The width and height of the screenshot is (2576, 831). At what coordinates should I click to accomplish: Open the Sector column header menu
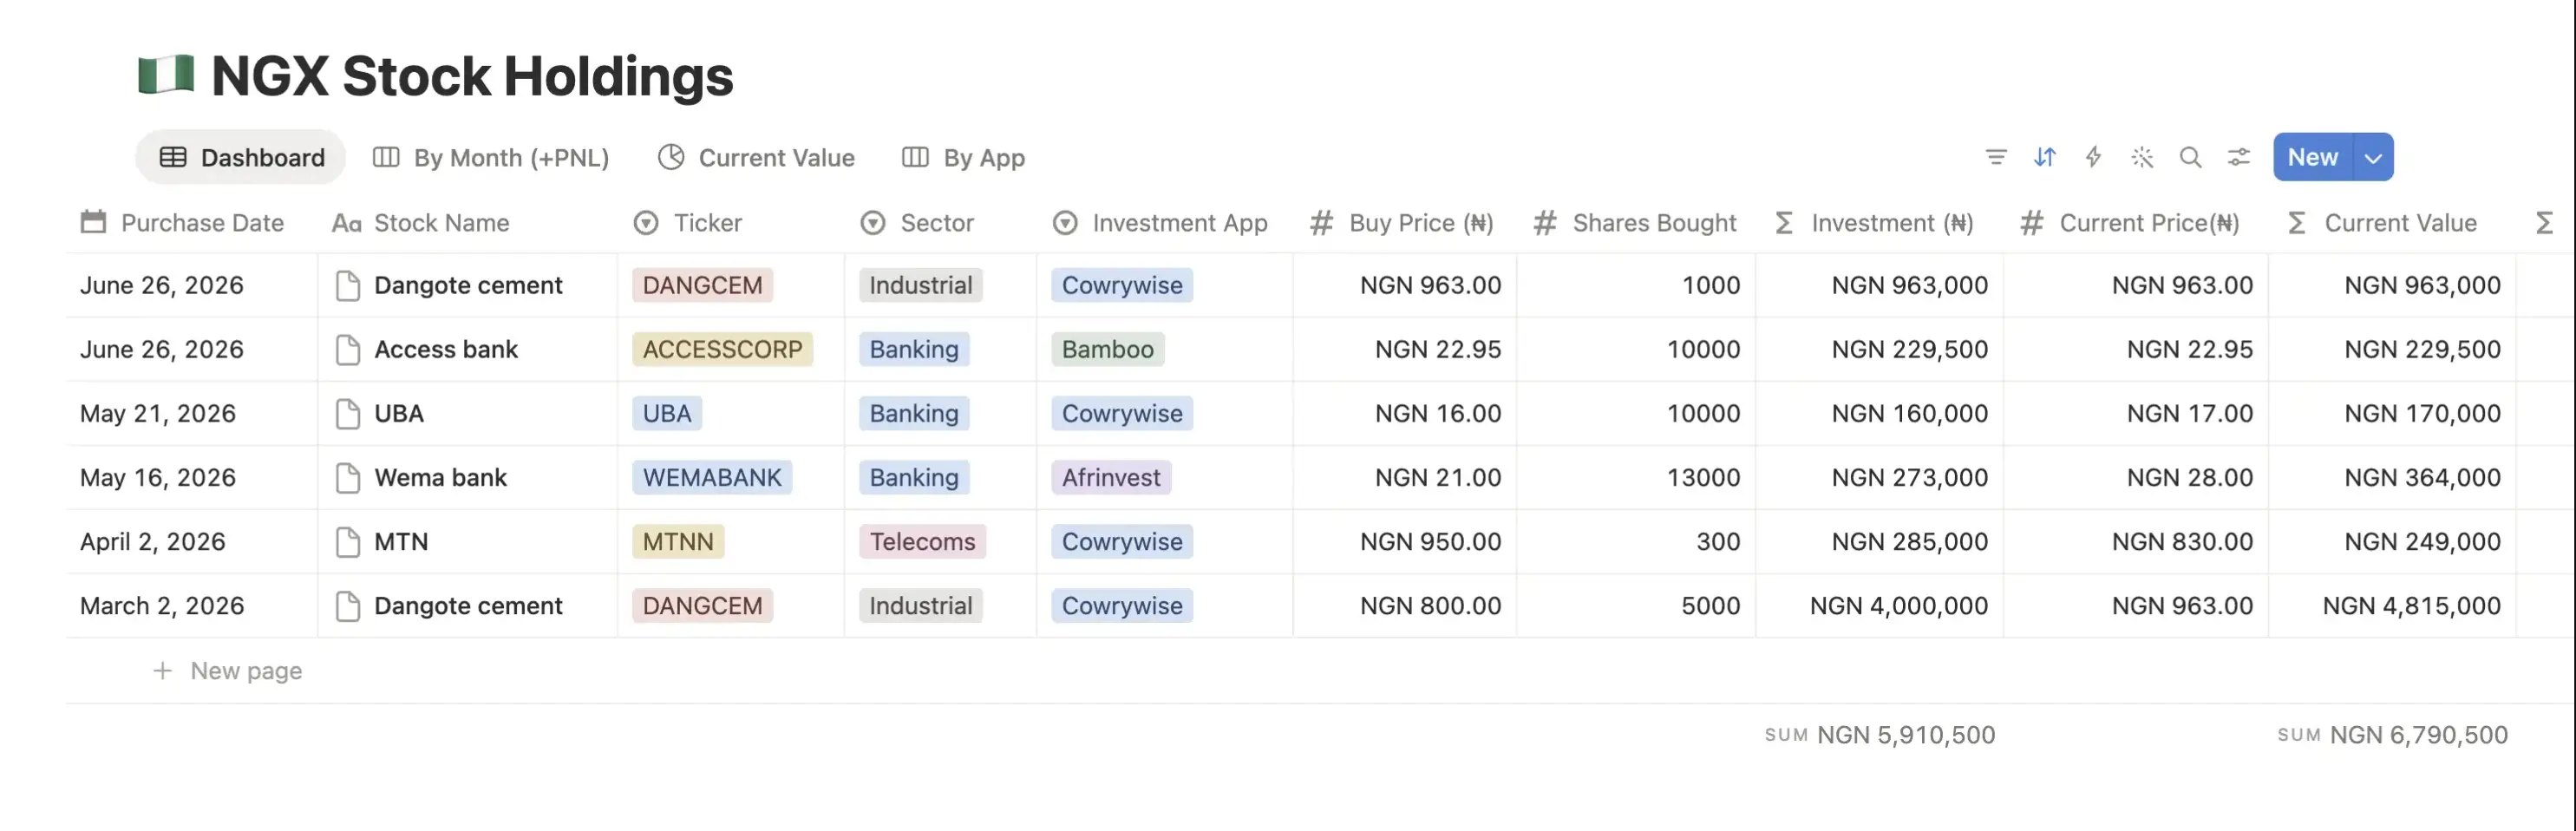917,223
